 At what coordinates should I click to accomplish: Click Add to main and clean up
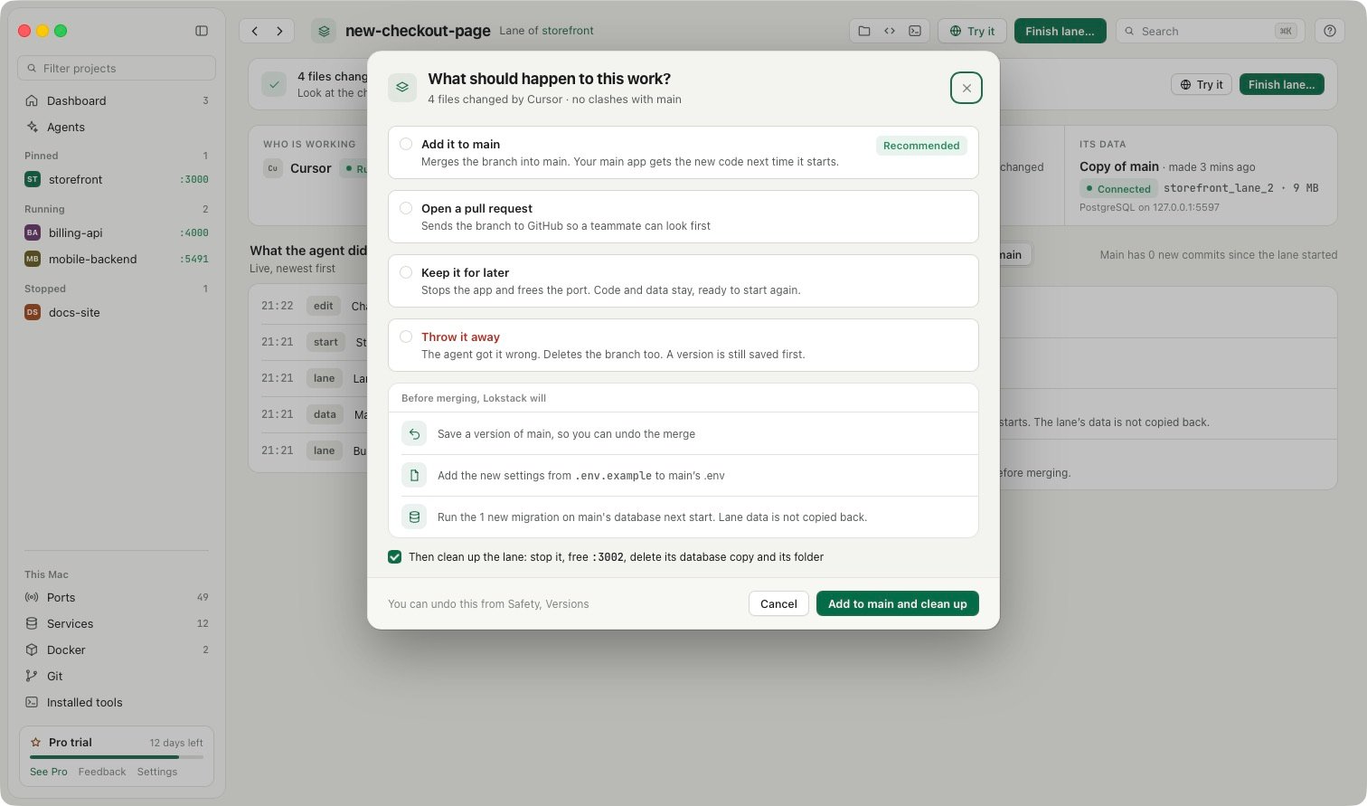click(898, 603)
